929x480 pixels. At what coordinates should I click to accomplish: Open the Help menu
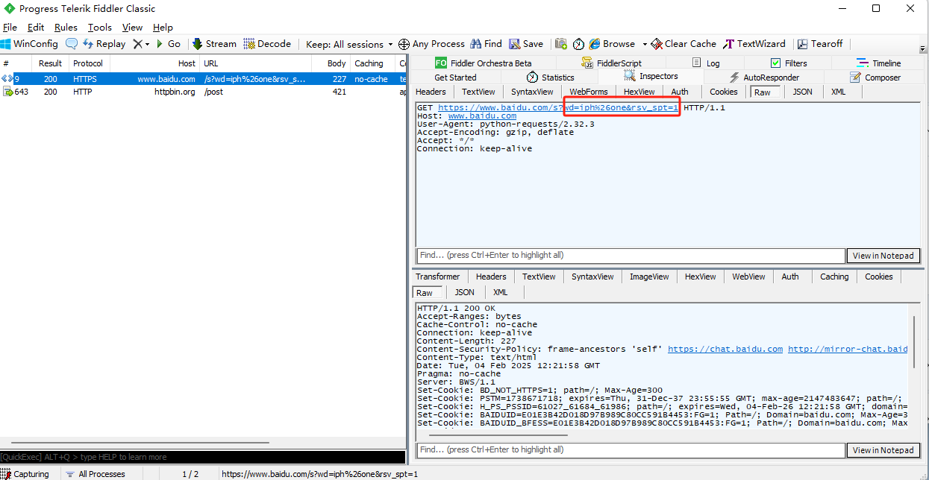[x=163, y=28]
